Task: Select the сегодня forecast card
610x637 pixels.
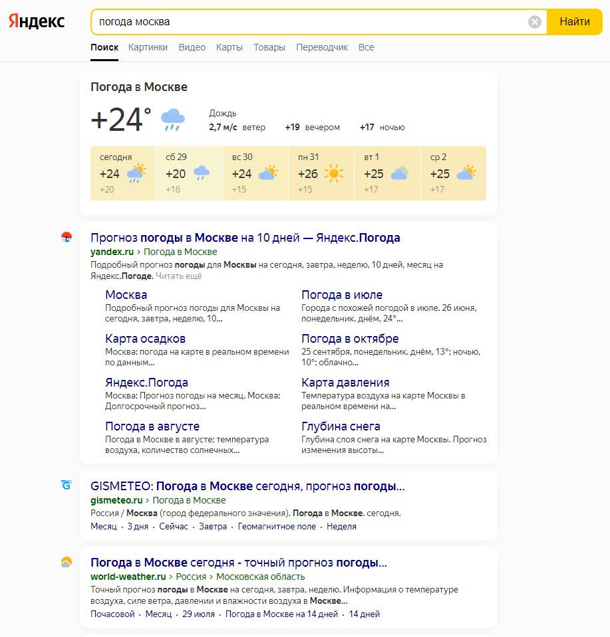Action: [123, 173]
